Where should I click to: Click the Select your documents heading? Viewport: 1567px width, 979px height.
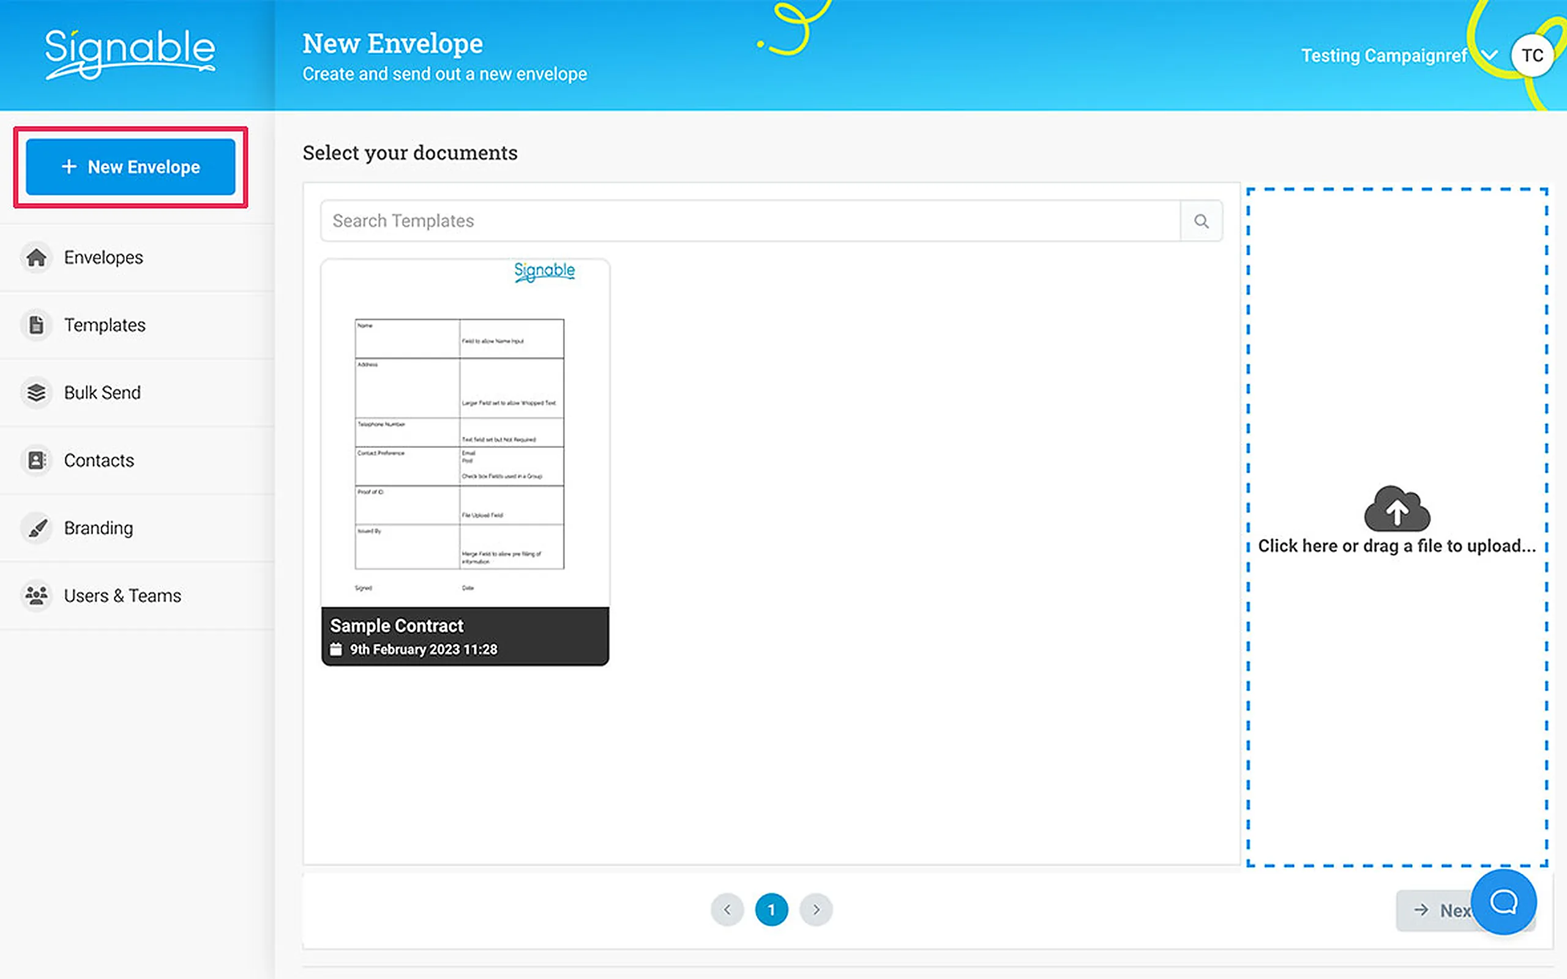point(410,153)
